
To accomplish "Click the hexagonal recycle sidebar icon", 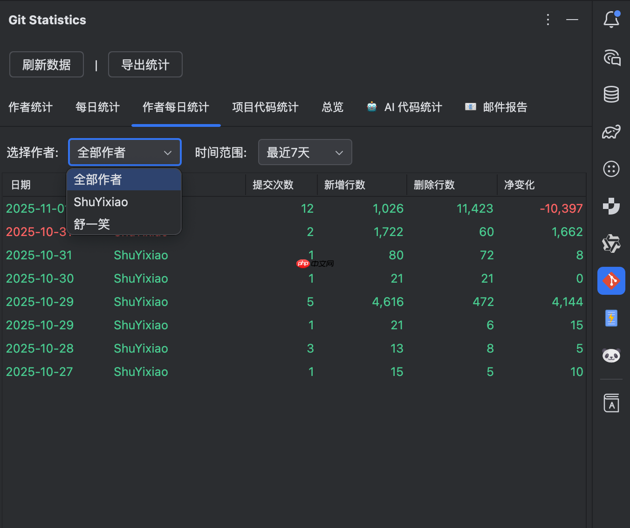I will (x=611, y=243).
